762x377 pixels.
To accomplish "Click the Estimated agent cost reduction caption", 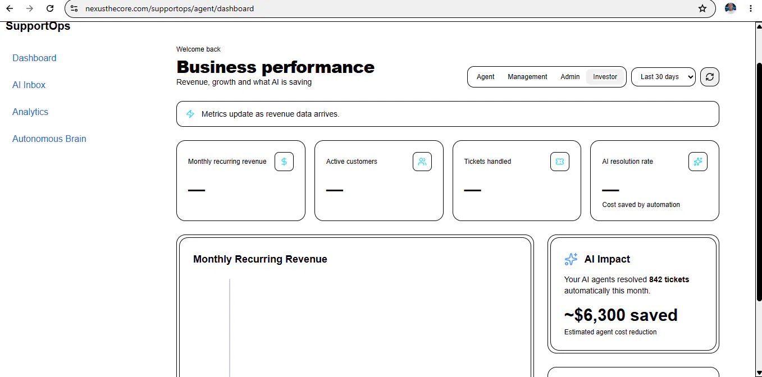I will point(610,332).
